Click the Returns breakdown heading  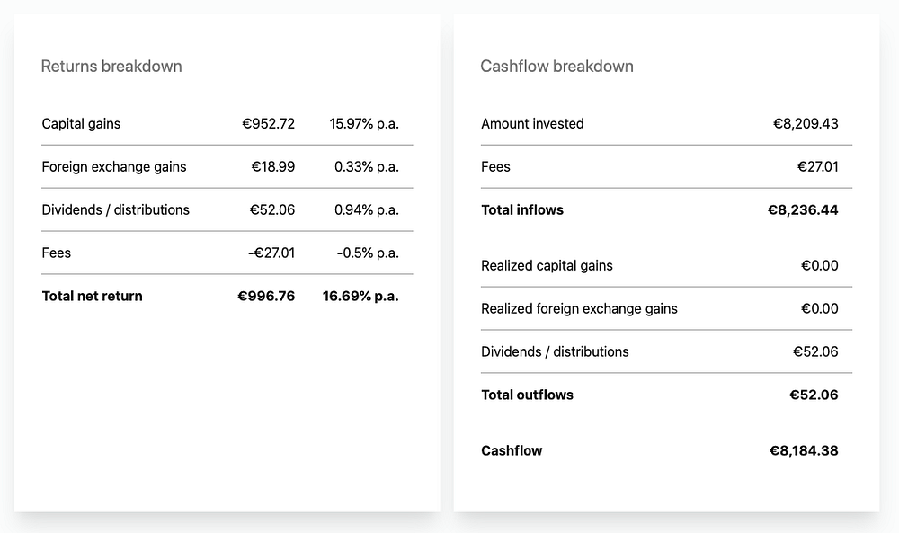[111, 67]
